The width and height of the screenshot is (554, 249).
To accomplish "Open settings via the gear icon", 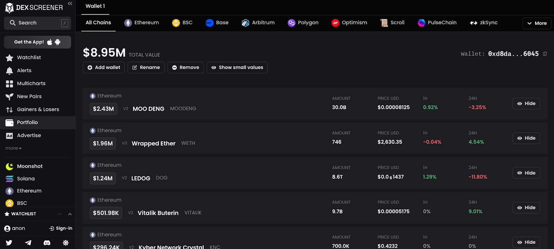I will pos(66,243).
